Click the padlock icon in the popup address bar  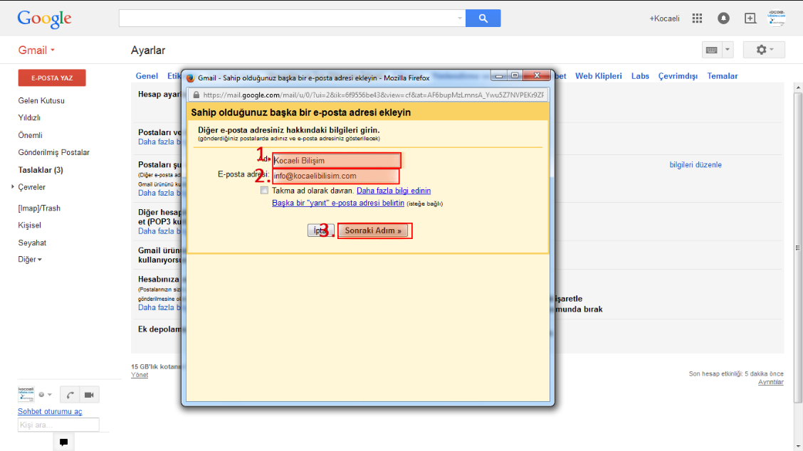coord(196,95)
